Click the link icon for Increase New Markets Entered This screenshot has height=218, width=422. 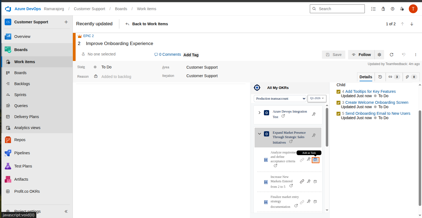point(302,181)
